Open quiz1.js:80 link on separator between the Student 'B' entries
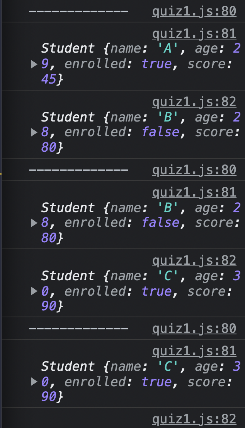Screen dimensions: 245x428 [x=194, y=170]
